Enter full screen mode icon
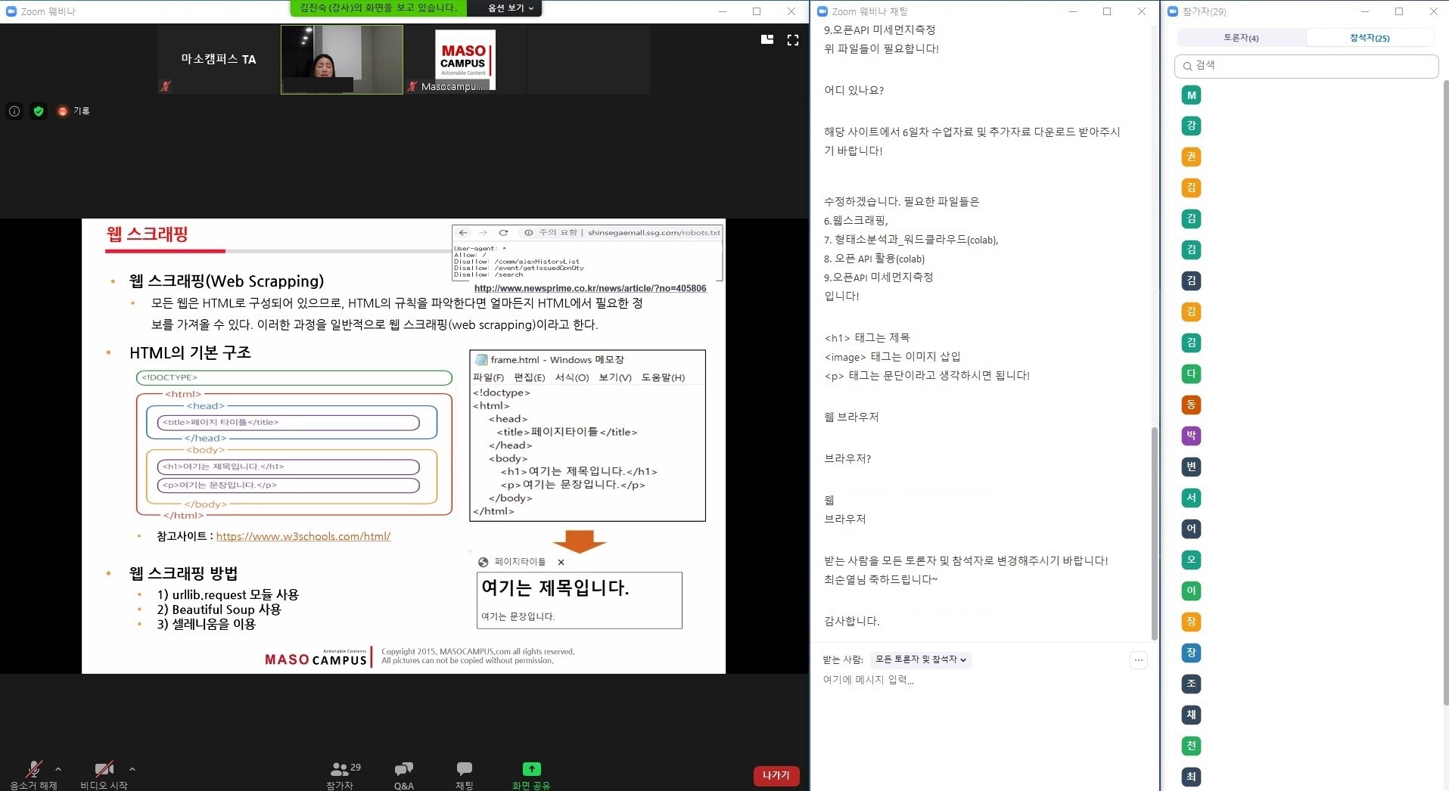The image size is (1449, 791). click(792, 40)
